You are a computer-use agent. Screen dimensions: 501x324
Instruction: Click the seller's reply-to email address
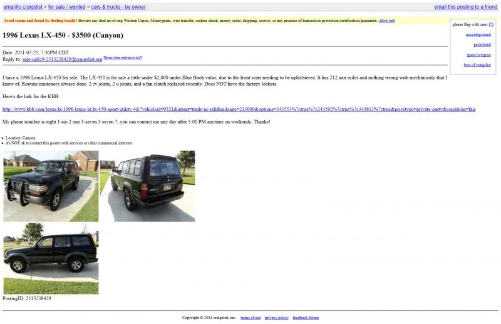tap(62, 59)
